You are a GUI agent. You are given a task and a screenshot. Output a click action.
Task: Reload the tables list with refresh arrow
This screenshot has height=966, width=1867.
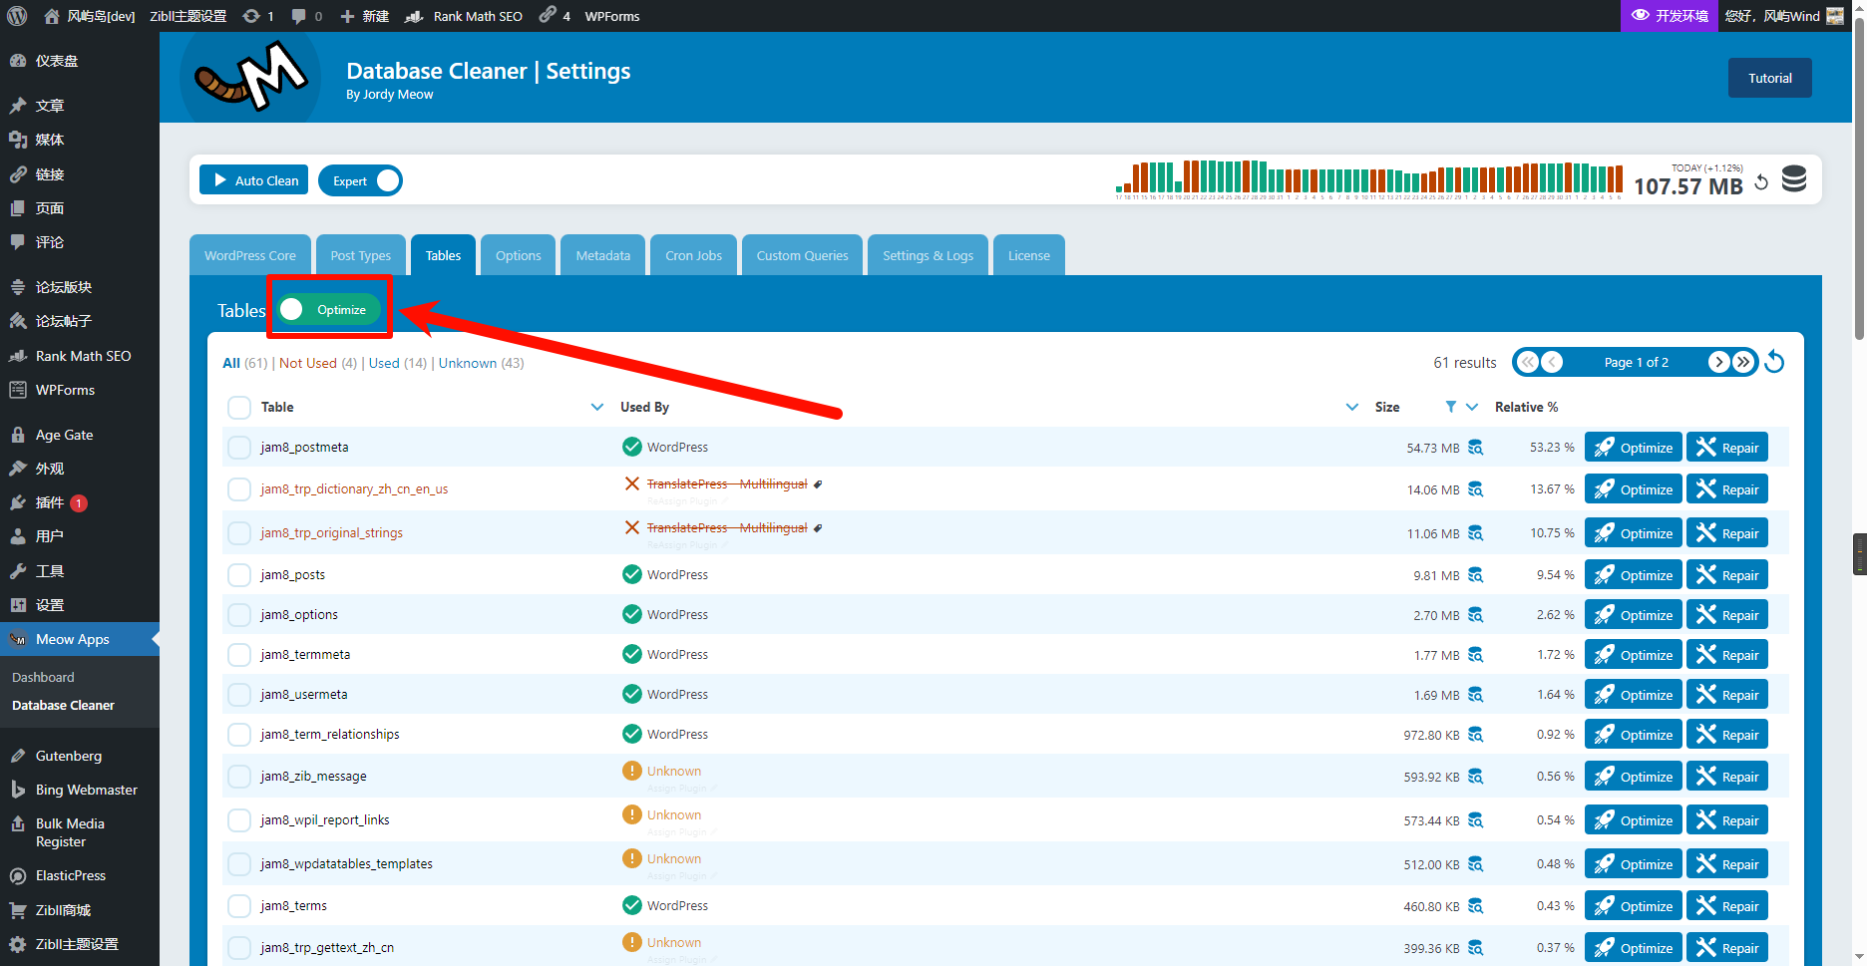point(1774,362)
